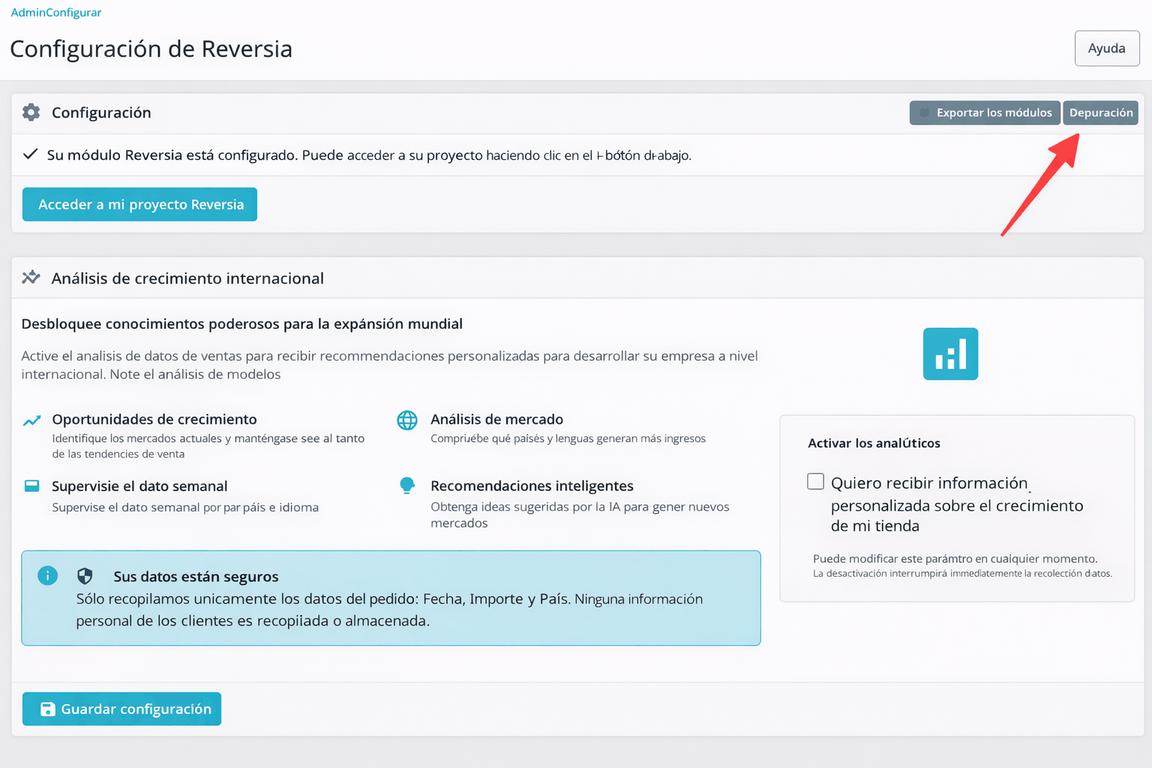This screenshot has width=1152, height=768.
Task: Click the Configuración de Reversia page title
Action: (151, 49)
